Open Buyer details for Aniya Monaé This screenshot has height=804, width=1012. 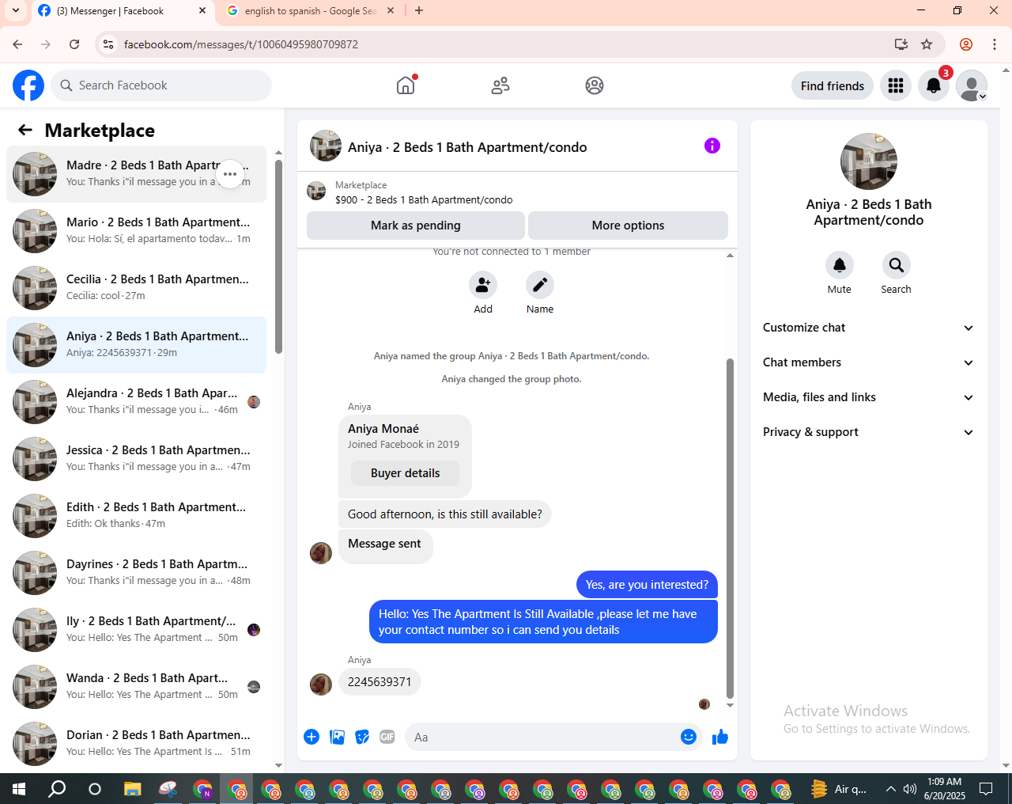point(405,473)
